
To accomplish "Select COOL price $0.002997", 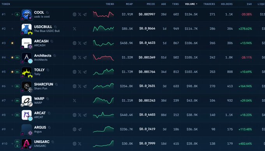I will 147,14.
